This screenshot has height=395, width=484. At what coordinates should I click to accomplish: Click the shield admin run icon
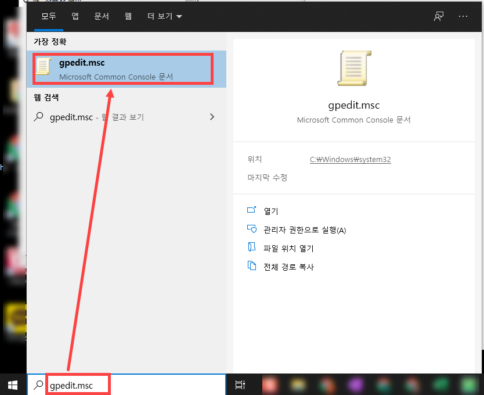point(251,229)
